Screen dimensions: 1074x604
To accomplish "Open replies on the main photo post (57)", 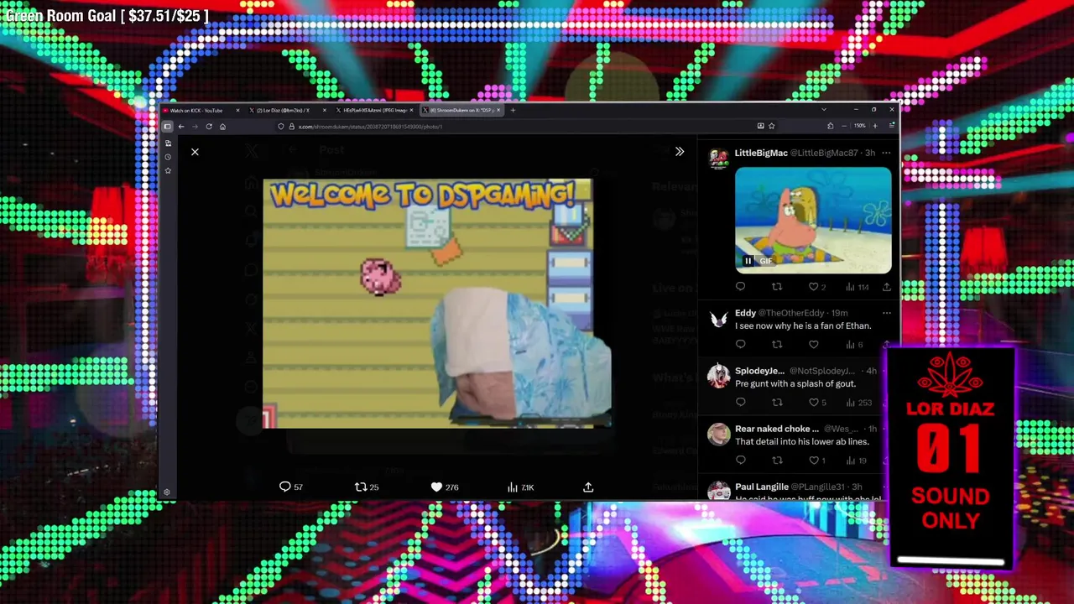I will click(x=291, y=487).
